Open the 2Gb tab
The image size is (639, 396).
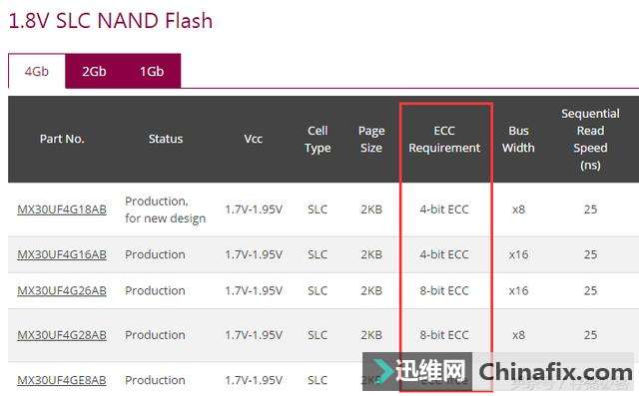point(94,71)
